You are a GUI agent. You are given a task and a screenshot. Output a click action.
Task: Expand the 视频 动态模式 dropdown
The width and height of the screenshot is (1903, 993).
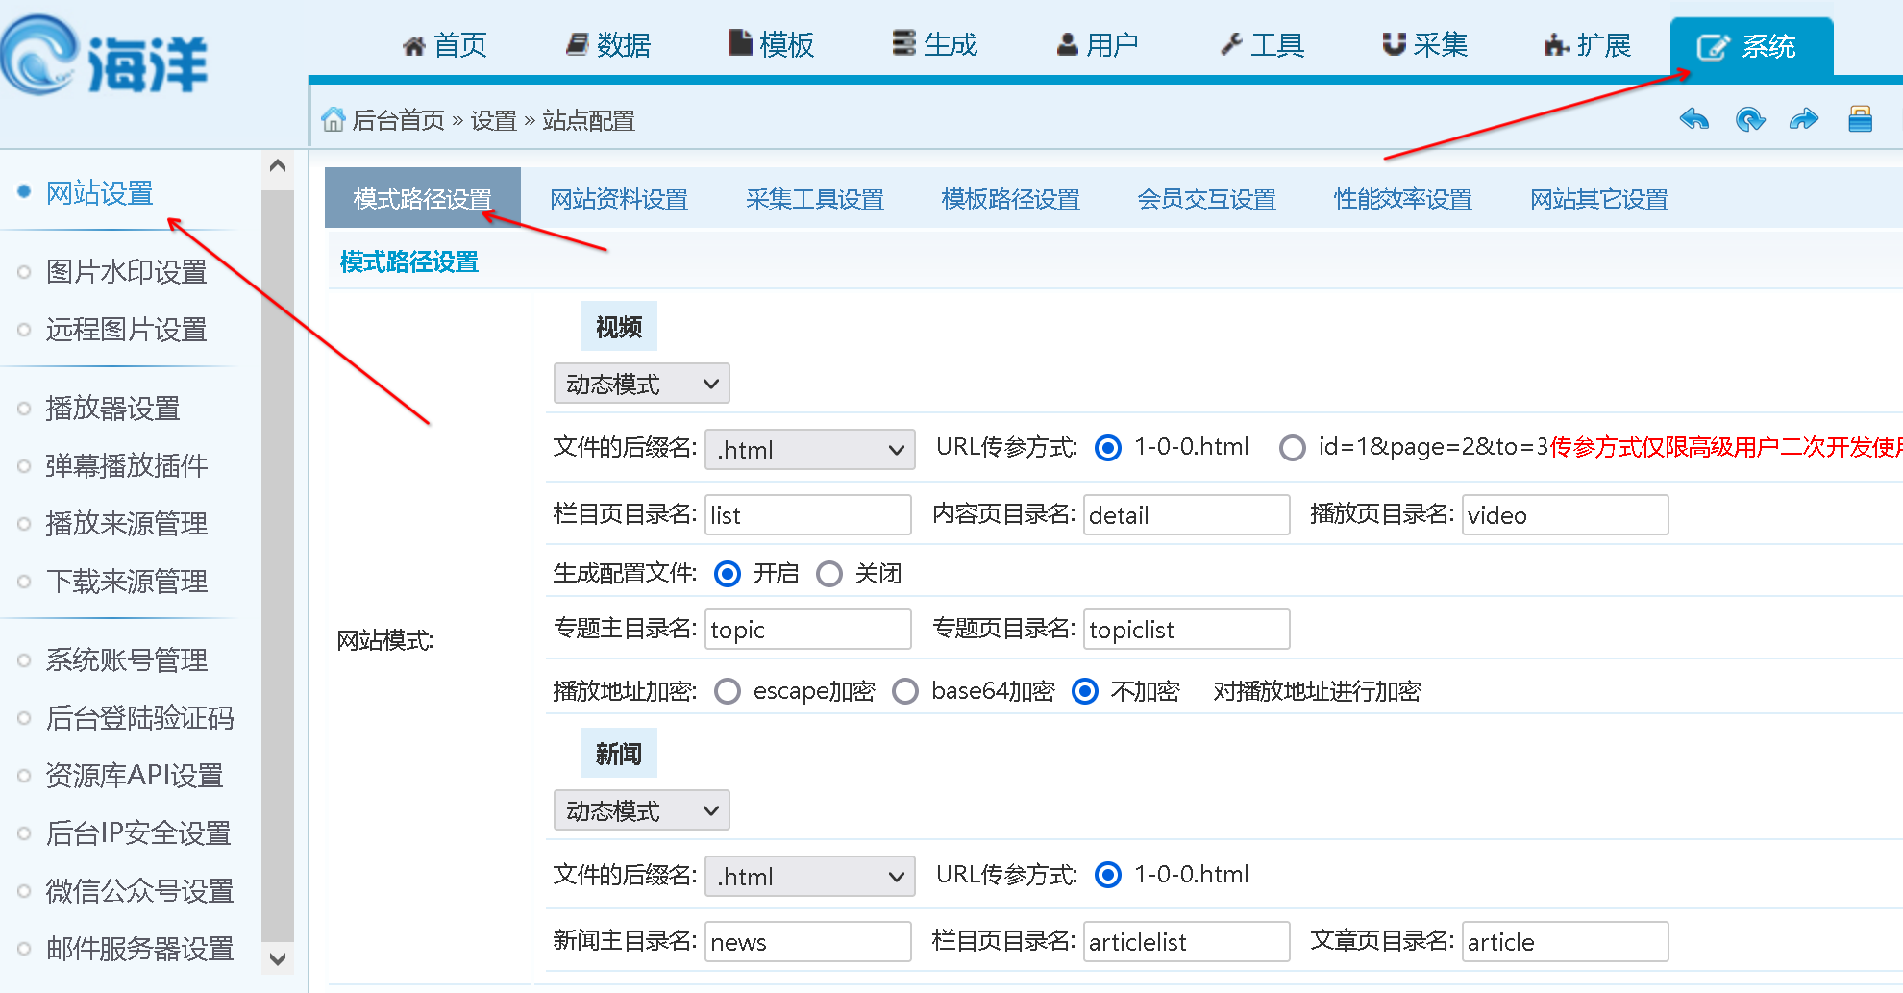[x=642, y=384]
